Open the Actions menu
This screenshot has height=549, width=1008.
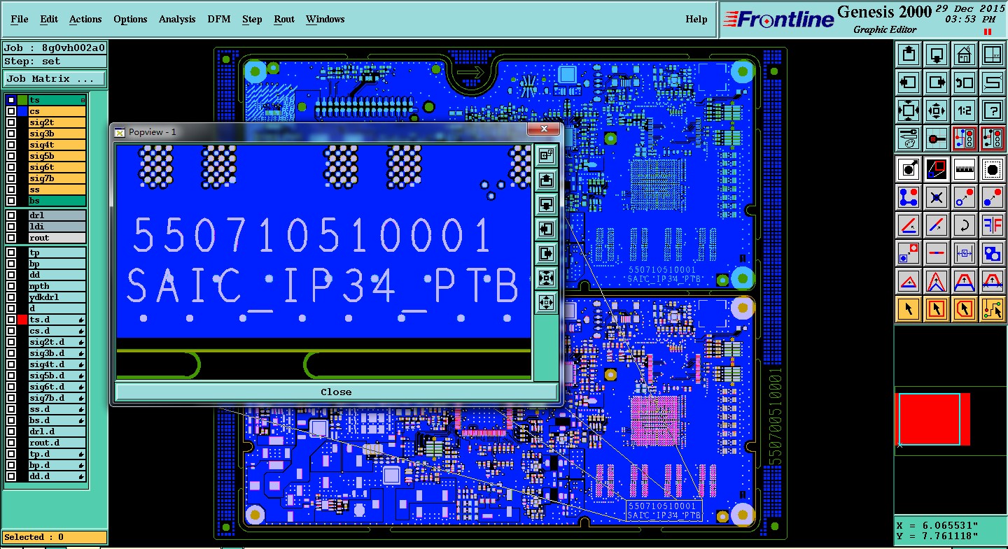point(85,19)
